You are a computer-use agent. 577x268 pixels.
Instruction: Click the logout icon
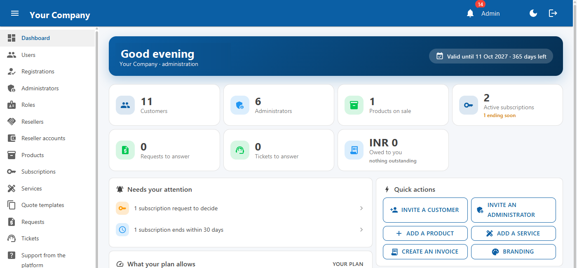553,13
